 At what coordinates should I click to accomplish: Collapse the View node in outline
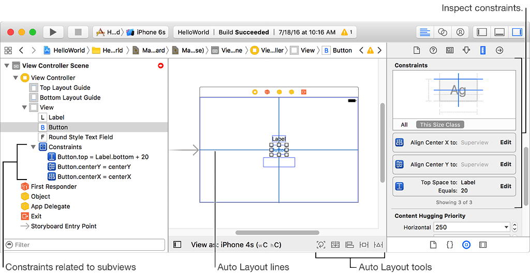click(24, 107)
